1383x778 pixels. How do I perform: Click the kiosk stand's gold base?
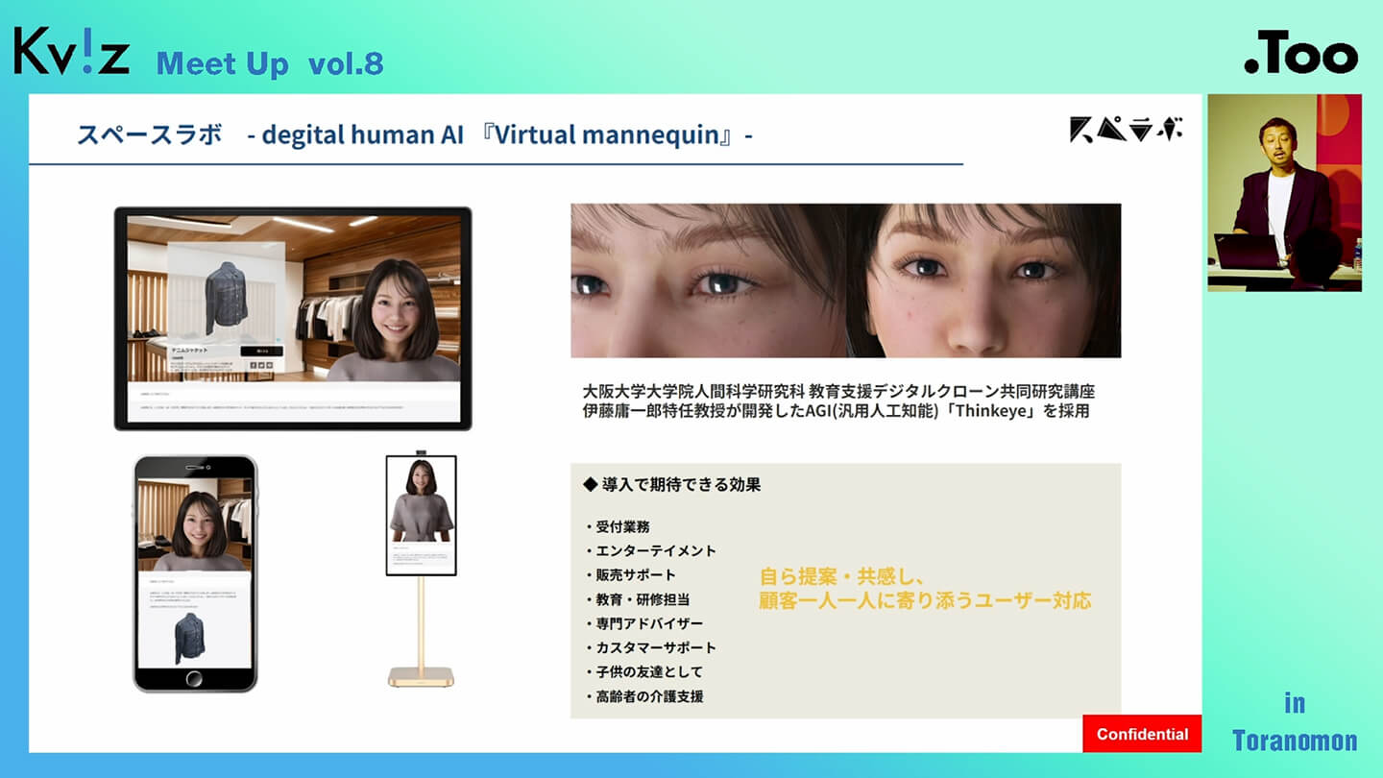pos(421,676)
